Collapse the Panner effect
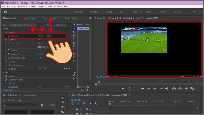Viewport: 204px width, 115px height. [x=3, y=83]
